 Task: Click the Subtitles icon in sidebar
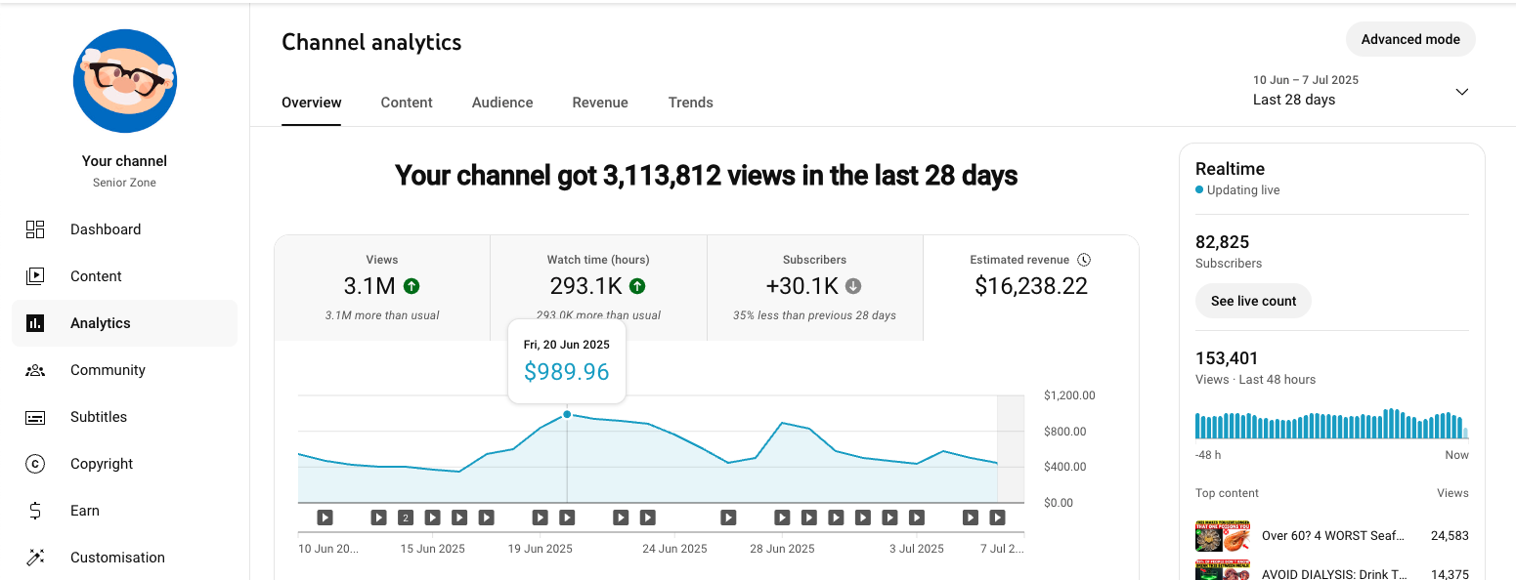point(35,417)
